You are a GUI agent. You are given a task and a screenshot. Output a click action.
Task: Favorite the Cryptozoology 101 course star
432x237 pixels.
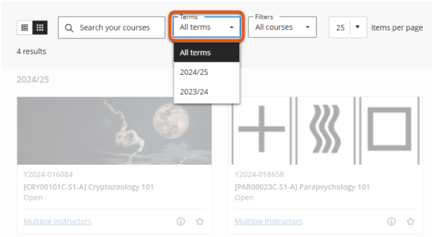coord(199,221)
